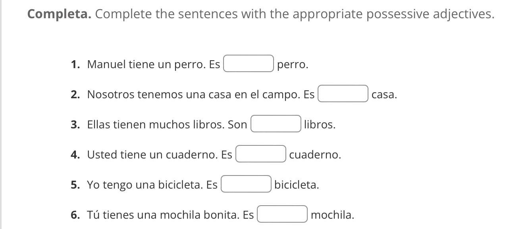Click the blank before "perro" in sentence 1
The height and width of the screenshot is (229, 505).
249,64
